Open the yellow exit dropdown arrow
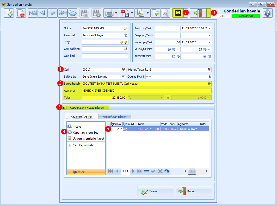 tap(208, 13)
